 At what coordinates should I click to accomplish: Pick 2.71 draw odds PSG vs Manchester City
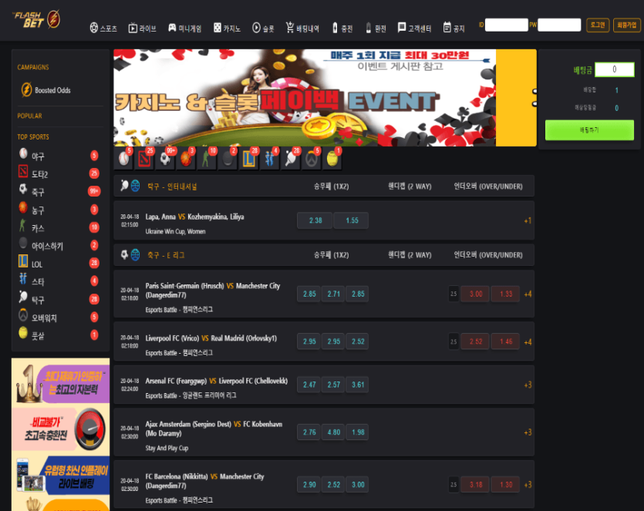(333, 294)
